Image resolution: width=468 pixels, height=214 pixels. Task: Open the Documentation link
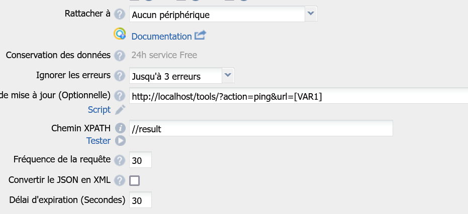tap(161, 36)
